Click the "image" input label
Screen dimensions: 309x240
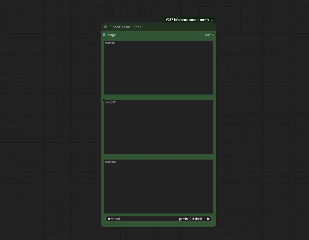pos(111,35)
